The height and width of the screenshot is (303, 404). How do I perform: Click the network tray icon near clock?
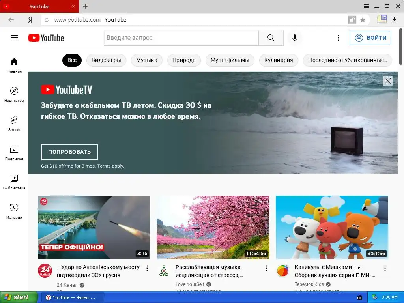[374, 297]
